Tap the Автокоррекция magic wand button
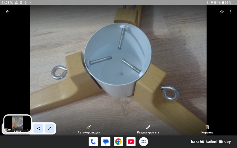Screen dimensions: 237x148 pyautogui.click(x=89, y=130)
